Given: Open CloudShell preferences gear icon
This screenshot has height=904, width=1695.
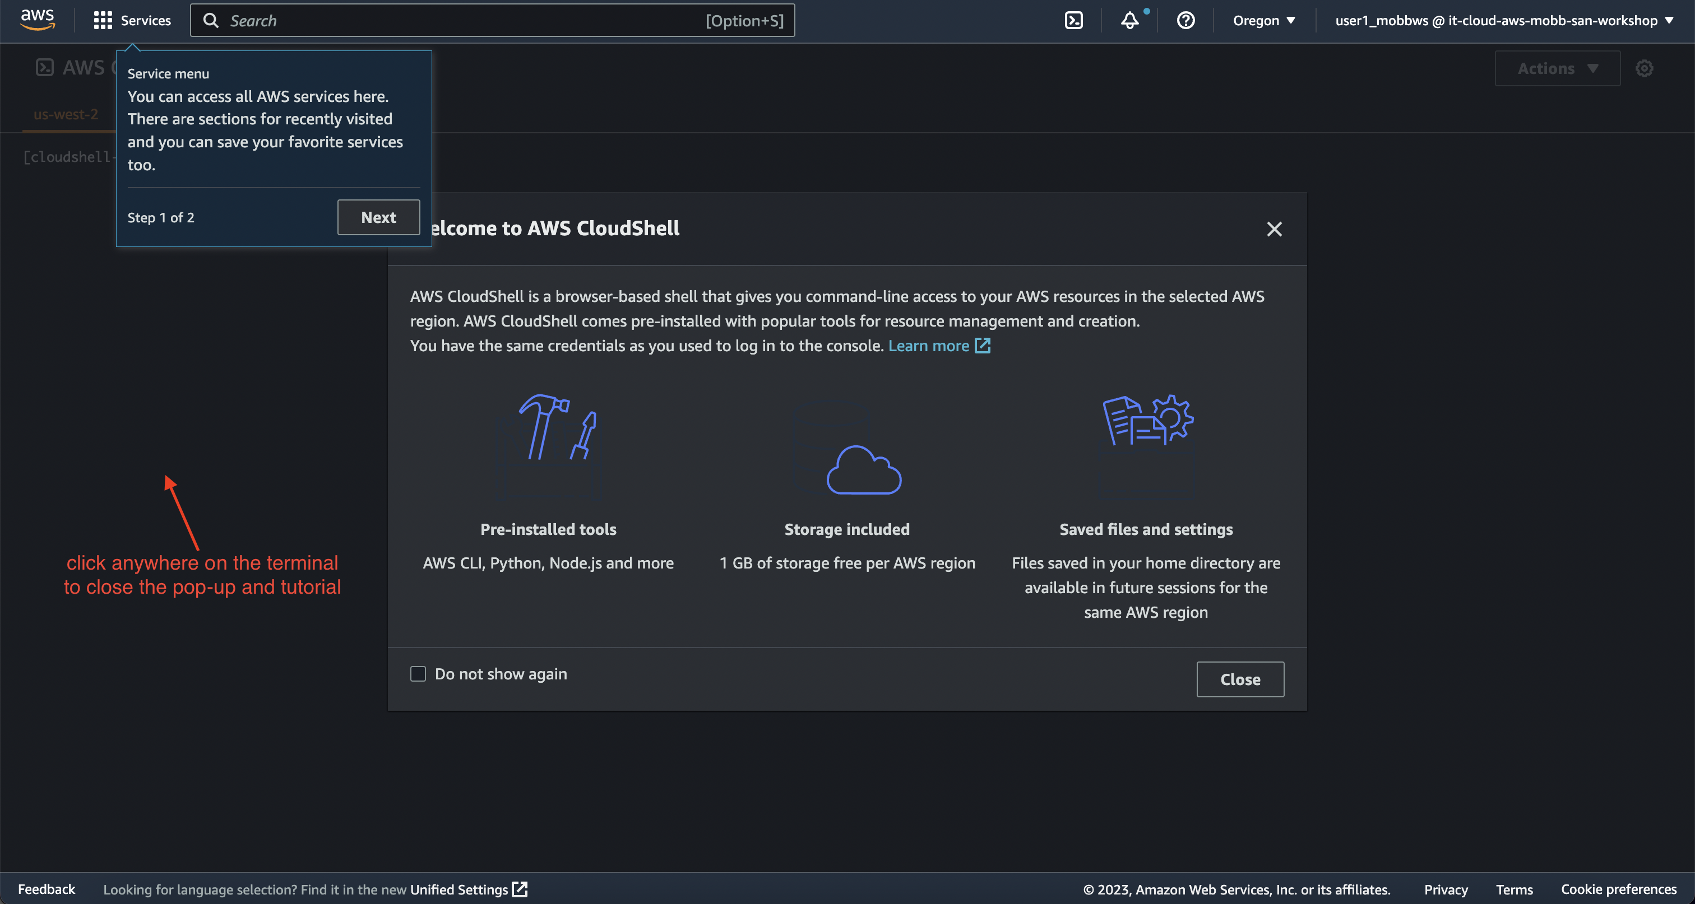Looking at the screenshot, I should point(1643,68).
